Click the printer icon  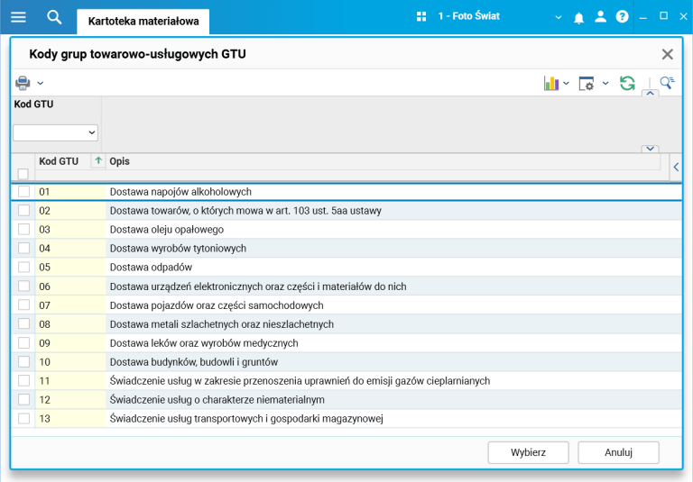pyautogui.click(x=23, y=83)
